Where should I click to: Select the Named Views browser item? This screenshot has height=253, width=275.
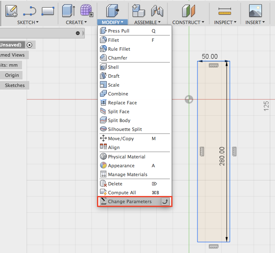[12, 55]
